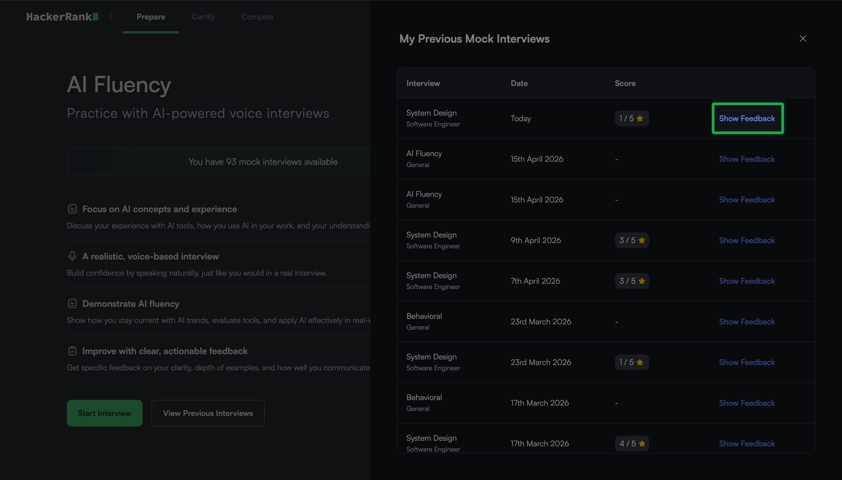Click the 93 mock interviews available banner
This screenshot has height=480, width=842.
point(263,162)
